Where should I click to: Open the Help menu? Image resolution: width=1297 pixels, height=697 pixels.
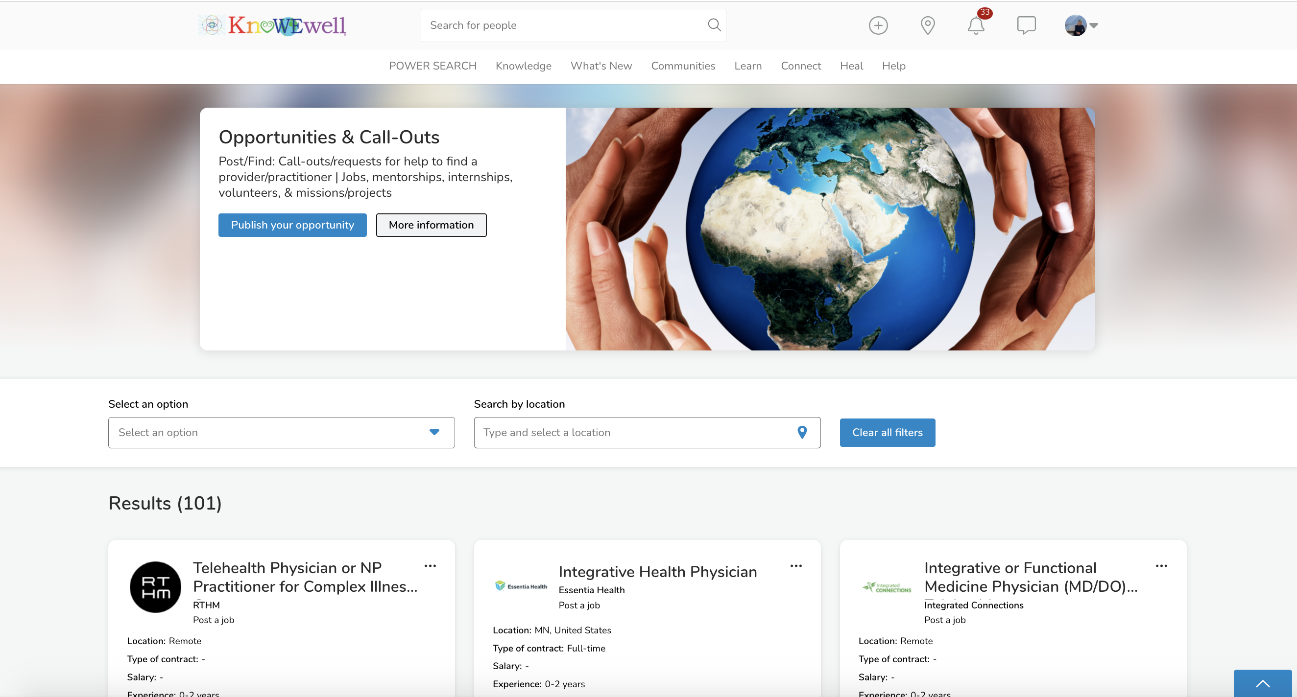click(x=894, y=66)
